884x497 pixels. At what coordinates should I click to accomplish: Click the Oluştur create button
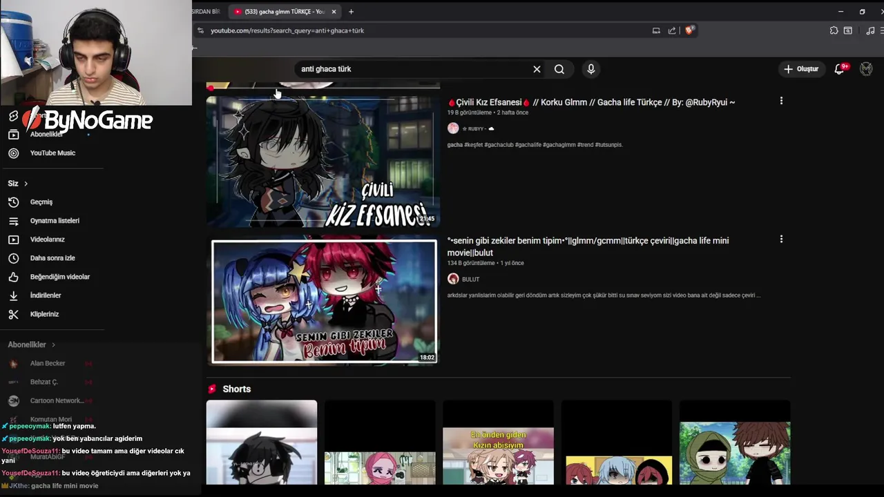tap(801, 69)
